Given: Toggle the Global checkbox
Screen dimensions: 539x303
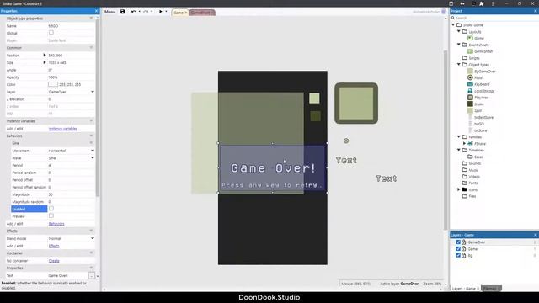Looking at the screenshot, I should tap(51, 33).
